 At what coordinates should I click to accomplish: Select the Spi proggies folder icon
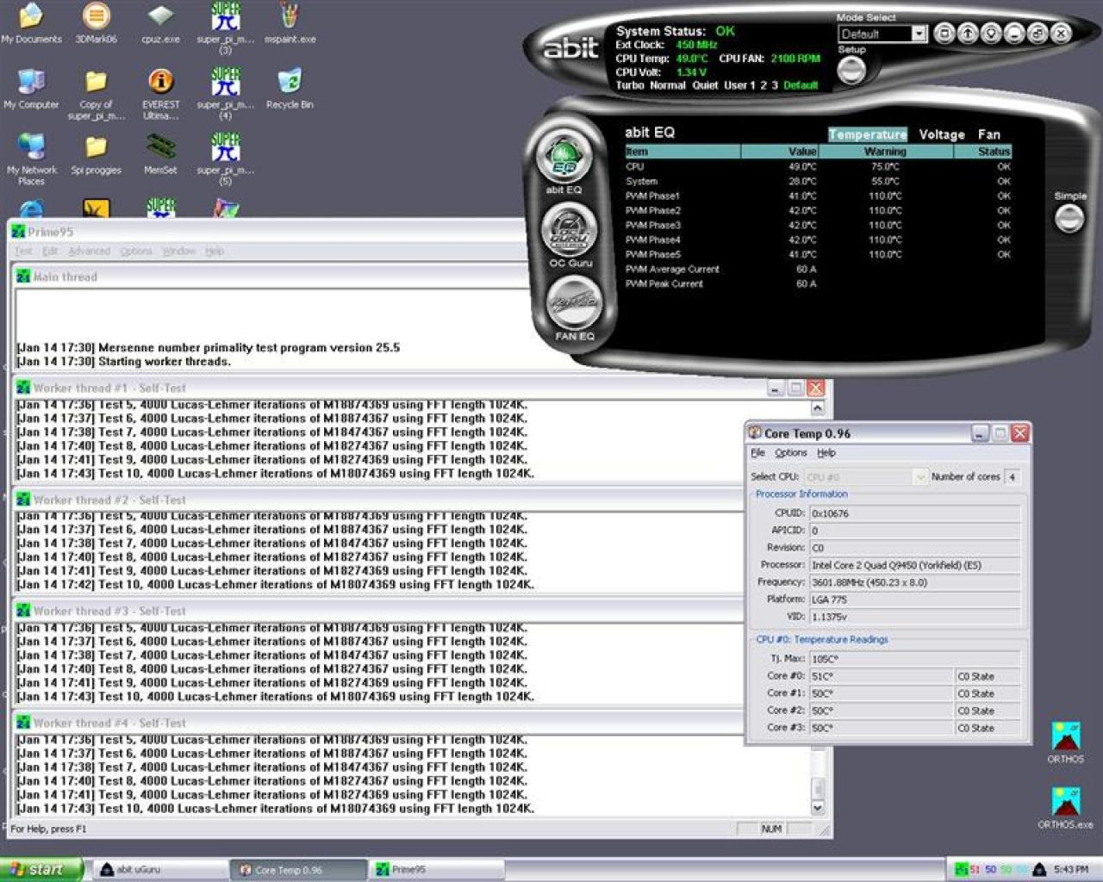(x=96, y=154)
